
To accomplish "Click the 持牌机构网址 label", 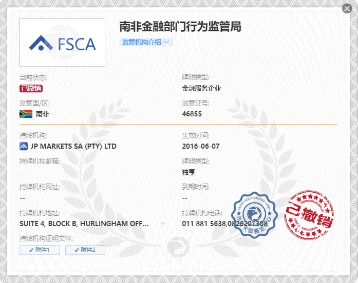I will click(x=40, y=187).
